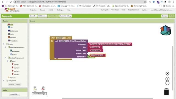The width and height of the screenshot is (176, 99).
Task: Go to next error using the down arrow
Action: (x=43, y=92)
